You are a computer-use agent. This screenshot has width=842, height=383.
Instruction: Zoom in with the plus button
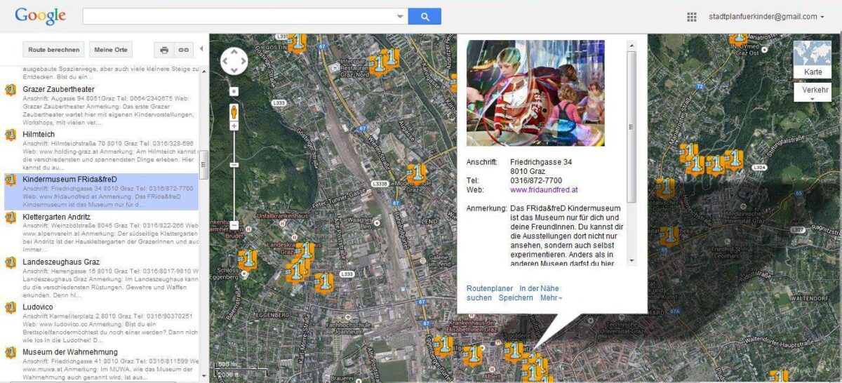coord(234,126)
